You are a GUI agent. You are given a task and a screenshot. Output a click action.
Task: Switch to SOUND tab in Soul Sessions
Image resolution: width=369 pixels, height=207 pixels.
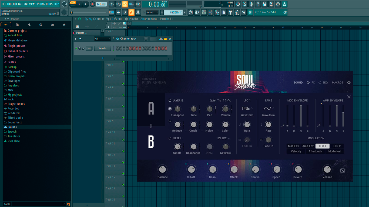tap(298, 82)
